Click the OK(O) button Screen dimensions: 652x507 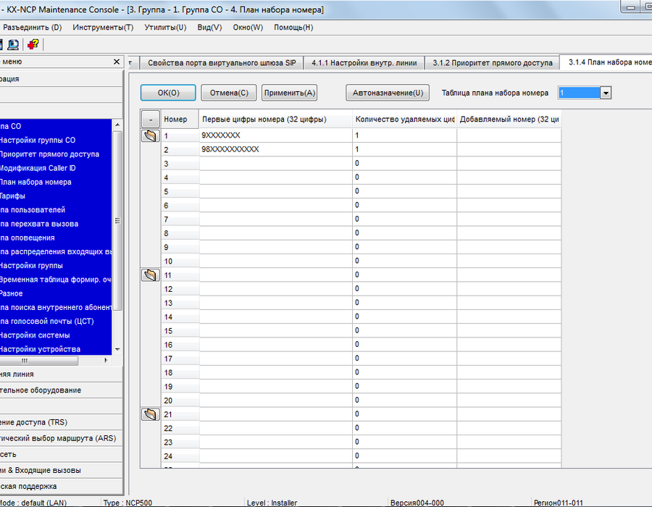coord(168,93)
